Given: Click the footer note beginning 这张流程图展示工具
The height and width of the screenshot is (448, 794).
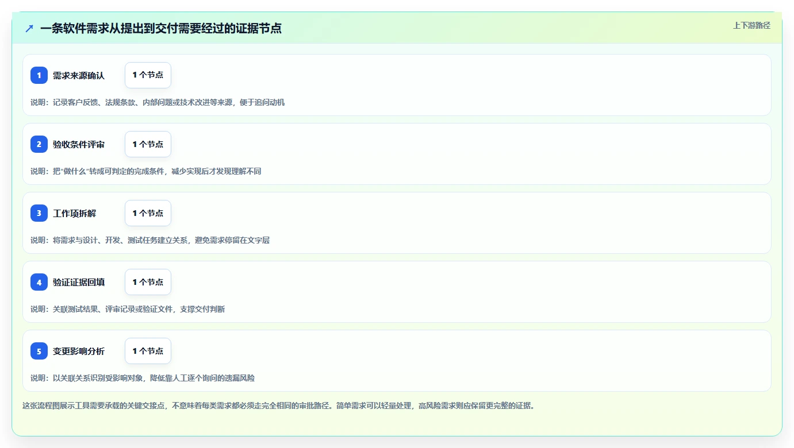Looking at the screenshot, I should pos(279,405).
